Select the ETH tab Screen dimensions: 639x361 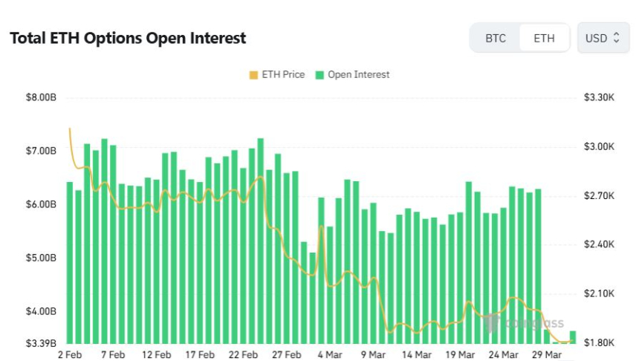544,39
